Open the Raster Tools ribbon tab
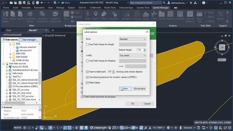The width and height of the screenshot is (233, 131). pos(110,8)
